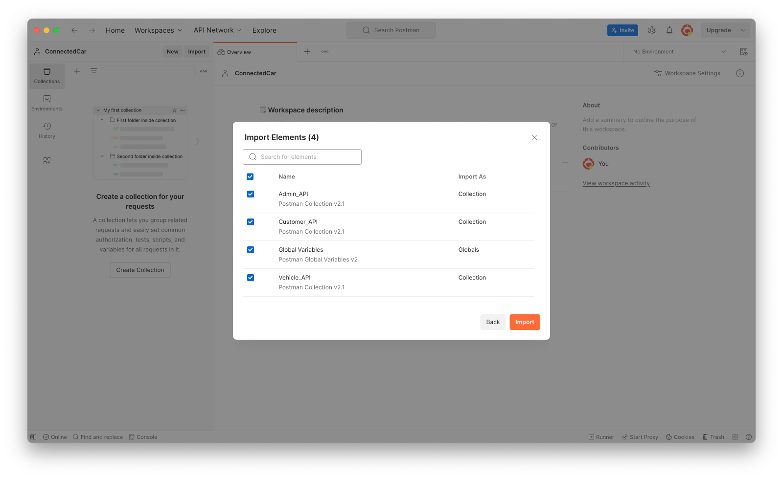Click the pinned collection plus icon
This screenshot has width=783, height=479.
565,162
